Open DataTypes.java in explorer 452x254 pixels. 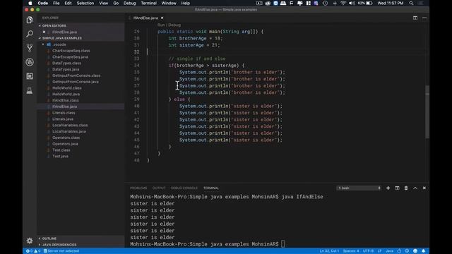66,69
